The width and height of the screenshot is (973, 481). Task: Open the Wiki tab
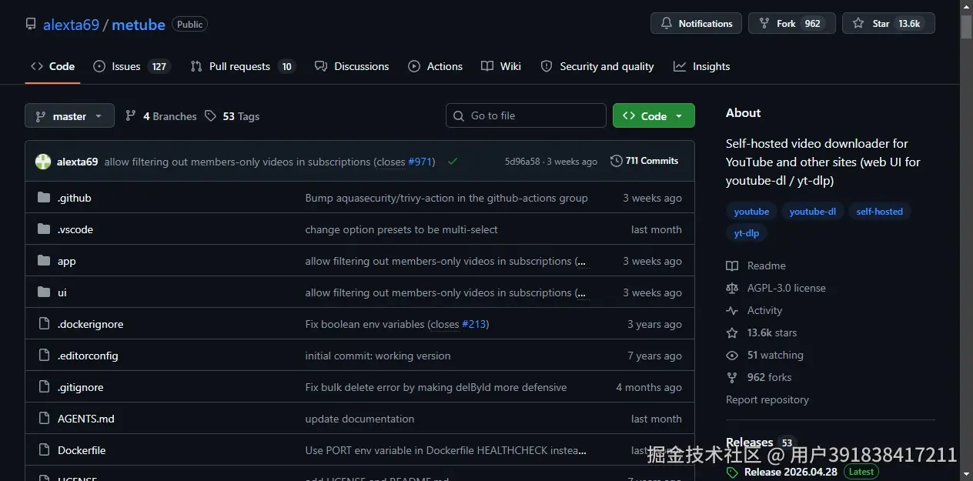click(501, 66)
